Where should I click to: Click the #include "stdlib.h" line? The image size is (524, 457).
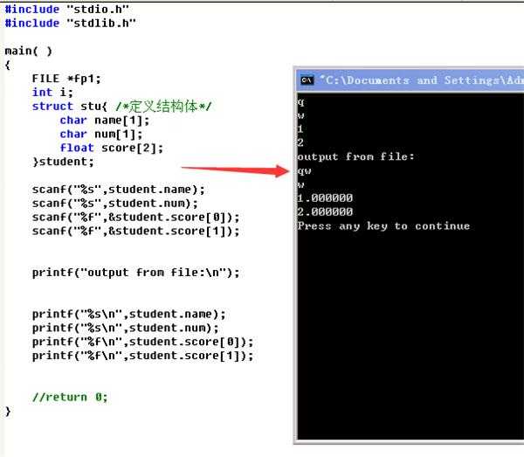pyautogui.click(x=70, y=23)
